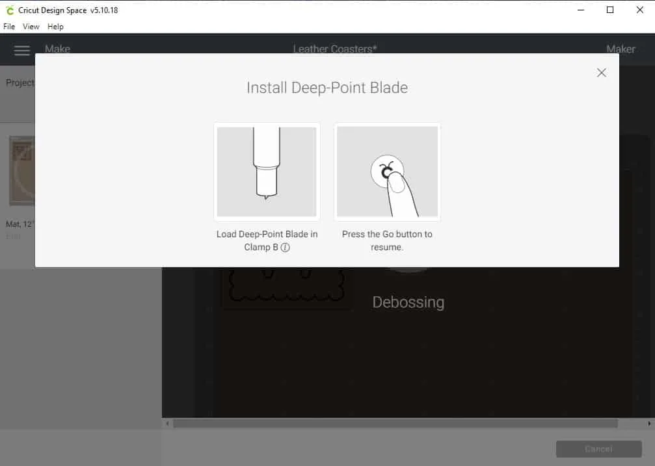The width and height of the screenshot is (655, 466).
Task: Open the hamburger menu icon
Action: click(x=21, y=50)
